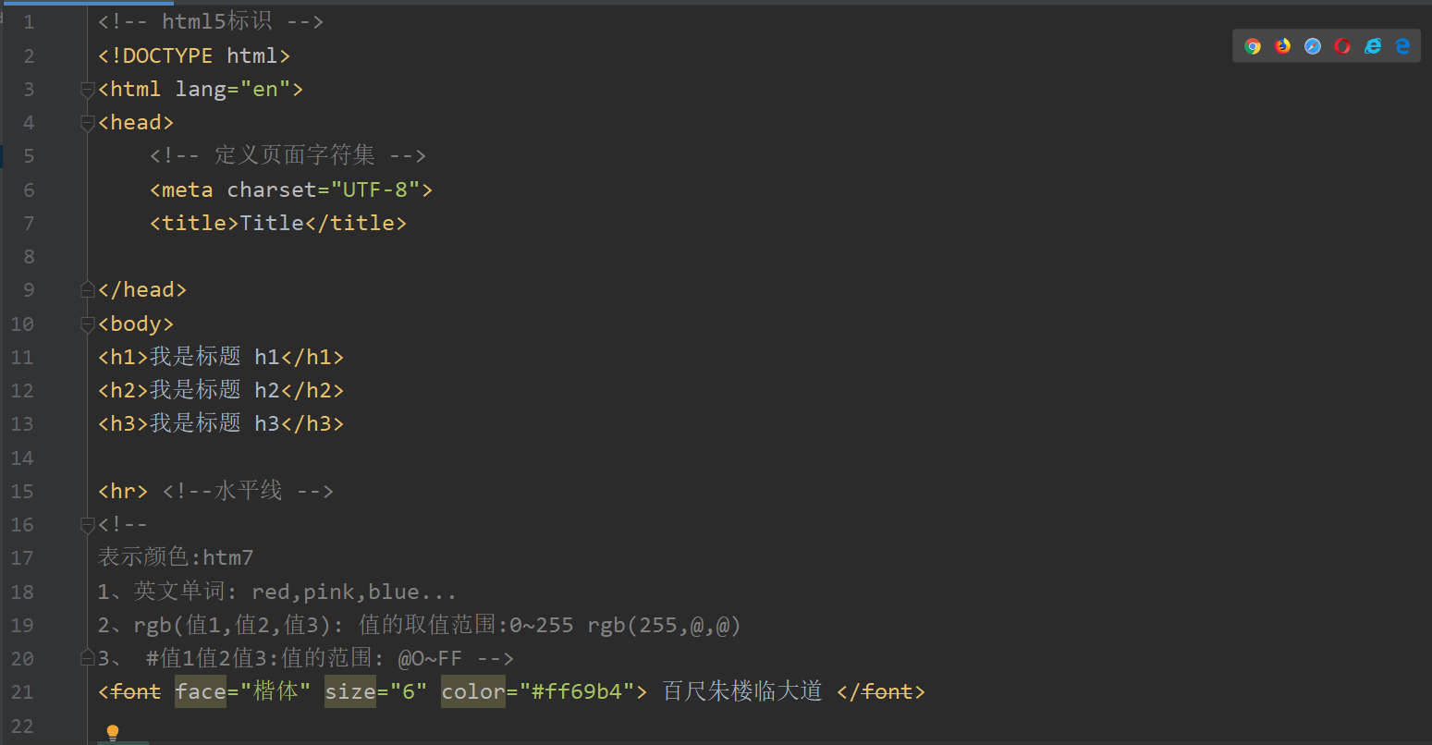The width and height of the screenshot is (1432, 745).
Task: Open preview in Safari browser
Action: [x=1313, y=46]
